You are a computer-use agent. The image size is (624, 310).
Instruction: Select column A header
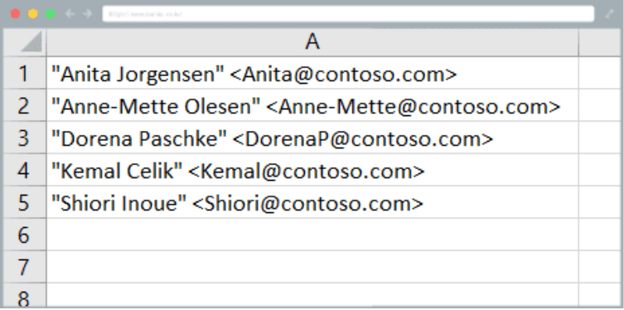[312, 42]
